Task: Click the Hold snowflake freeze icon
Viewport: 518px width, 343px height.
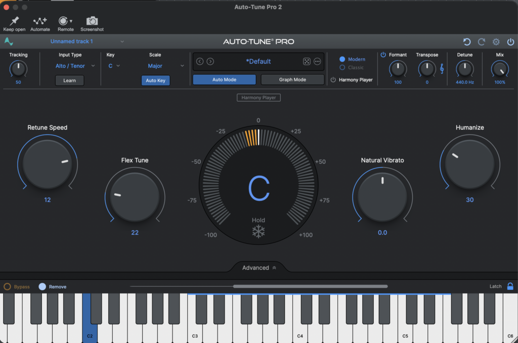Action: [258, 231]
